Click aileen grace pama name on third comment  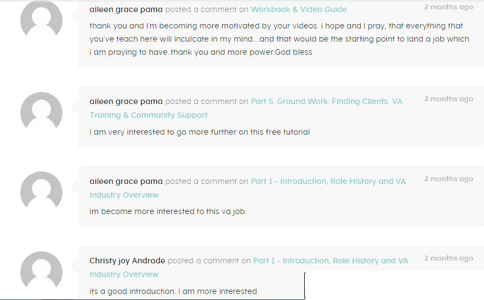click(x=126, y=181)
